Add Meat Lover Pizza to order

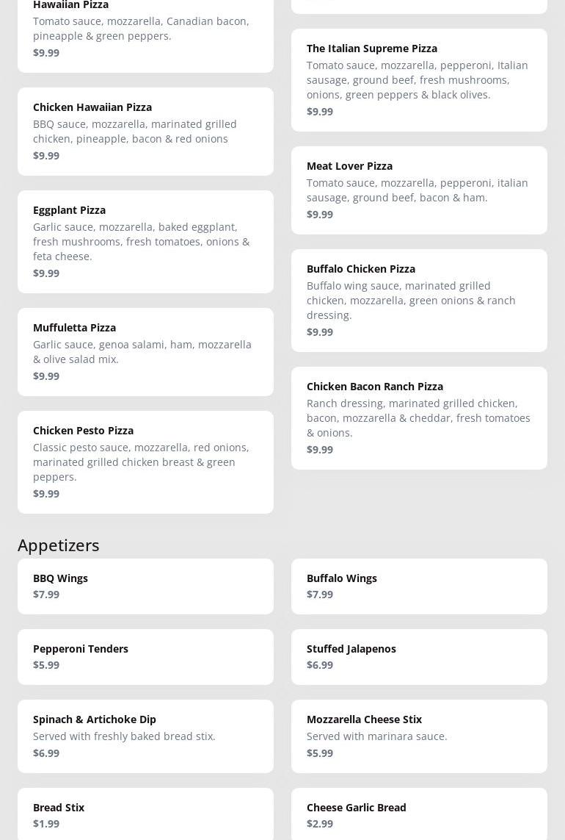[419, 190]
